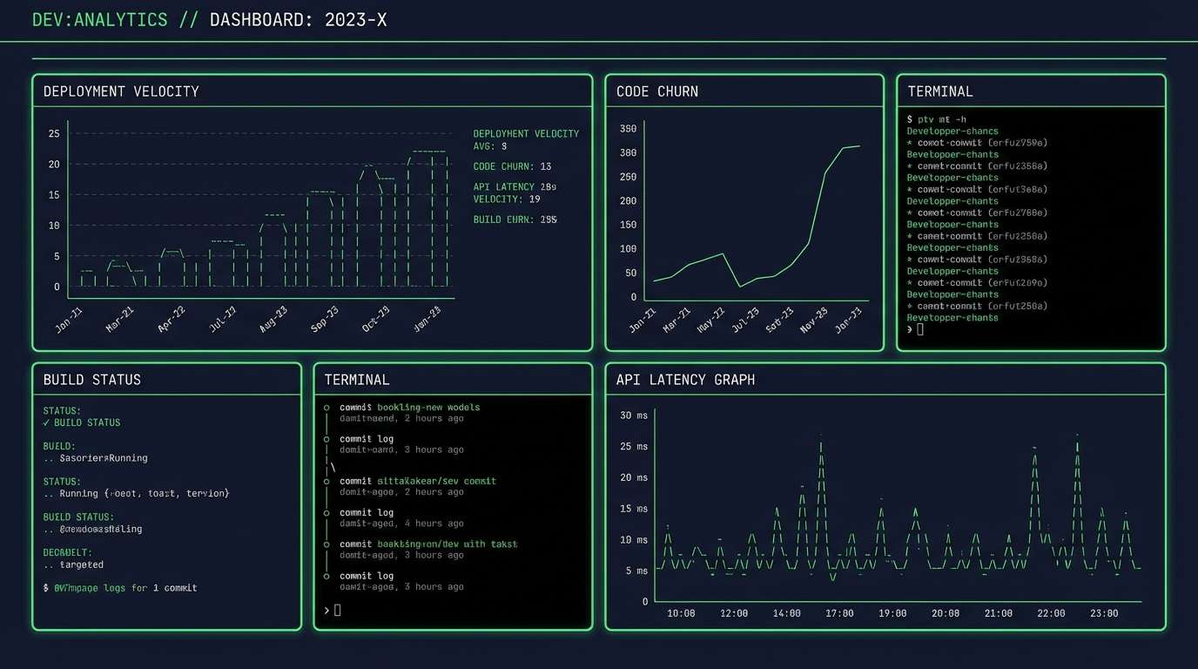
Task: Click the commit node for the "takst" branch commit
Action: [327, 544]
